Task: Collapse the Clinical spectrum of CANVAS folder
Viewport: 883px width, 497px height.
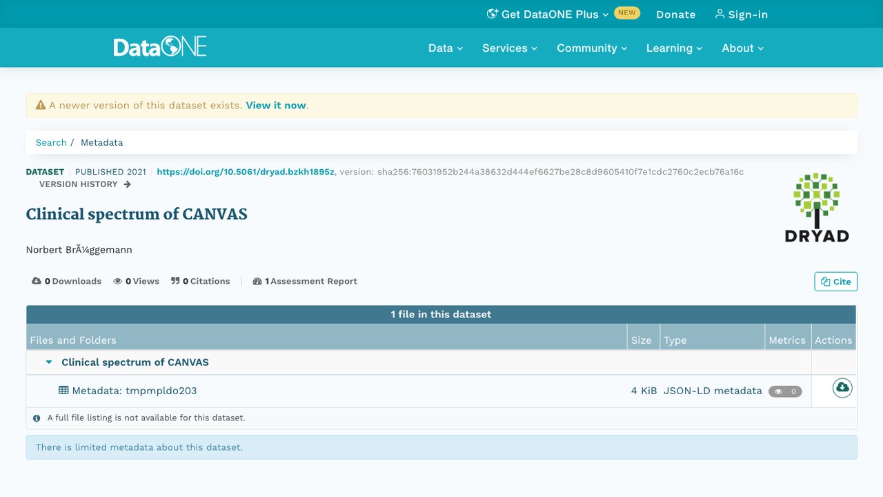Action: pos(49,362)
